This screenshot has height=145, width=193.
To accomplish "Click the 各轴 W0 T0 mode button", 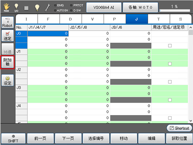I will pyautogui.click(x=140, y=7).
